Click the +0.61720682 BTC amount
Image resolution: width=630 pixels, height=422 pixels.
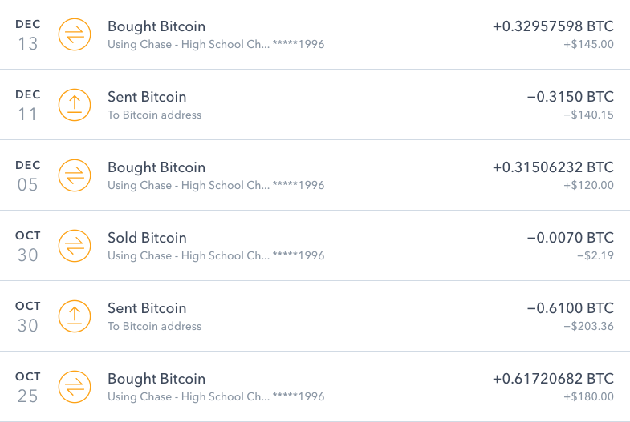553,379
